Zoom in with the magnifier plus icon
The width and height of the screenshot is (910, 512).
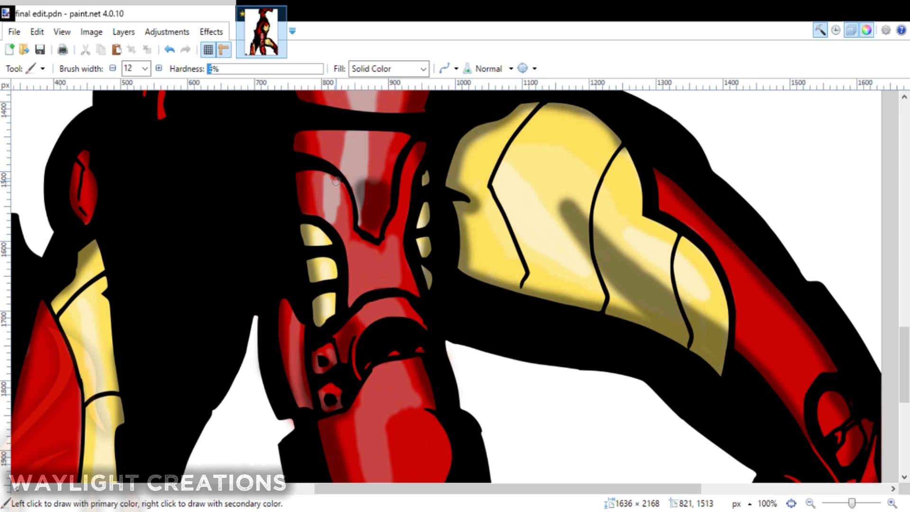coord(892,503)
